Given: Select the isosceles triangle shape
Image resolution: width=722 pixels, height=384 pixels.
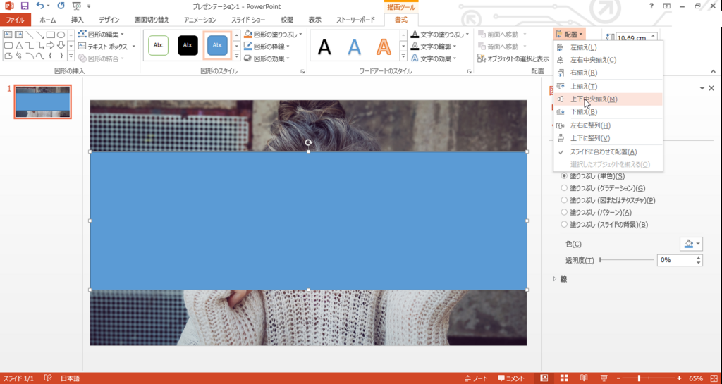Looking at the screenshot, I should (x=19, y=46).
